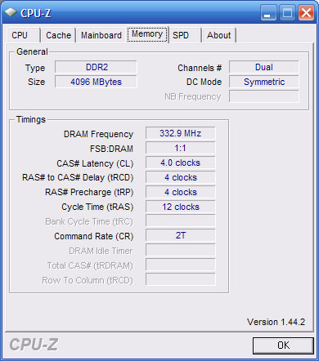Click the RAS# Precharge (tRP) label

pos(89,193)
